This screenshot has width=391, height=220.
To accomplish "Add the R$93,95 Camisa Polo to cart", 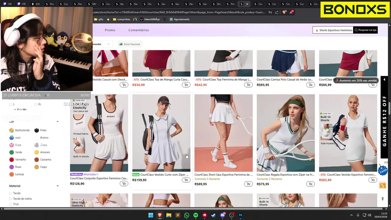I will 311,85.
